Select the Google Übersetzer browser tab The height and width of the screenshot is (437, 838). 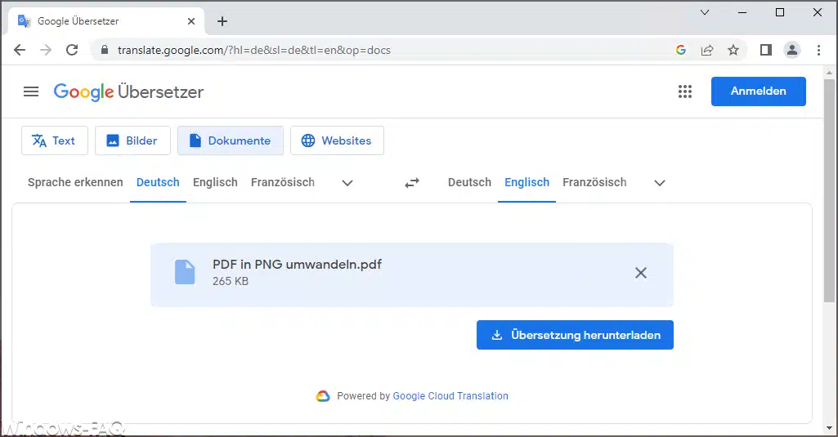coord(105,21)
